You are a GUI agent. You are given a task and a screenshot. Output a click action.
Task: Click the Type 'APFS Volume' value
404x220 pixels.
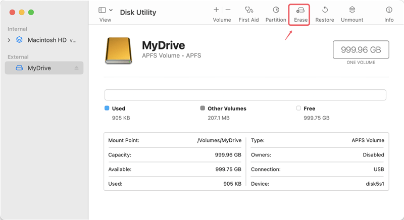tap(368, 140)
